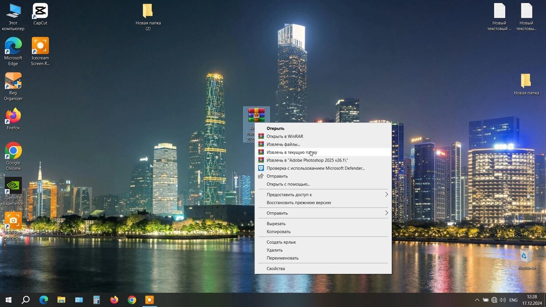The width and height of the screenshot is (546, 307).
Task: Select the 'Новая папка' folder on right side
Action: tap(526, 84)
